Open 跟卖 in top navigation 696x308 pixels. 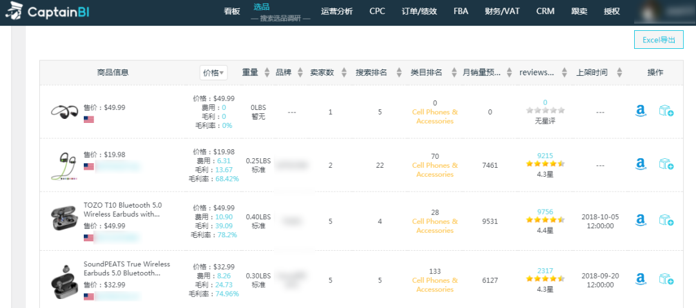tap(579, 12)
